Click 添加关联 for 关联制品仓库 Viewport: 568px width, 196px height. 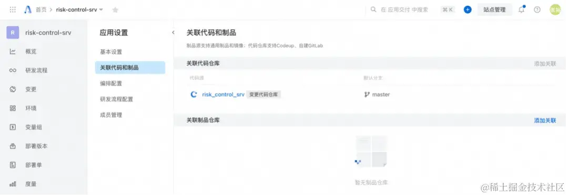pyautogui.click(x=545, y=120)
